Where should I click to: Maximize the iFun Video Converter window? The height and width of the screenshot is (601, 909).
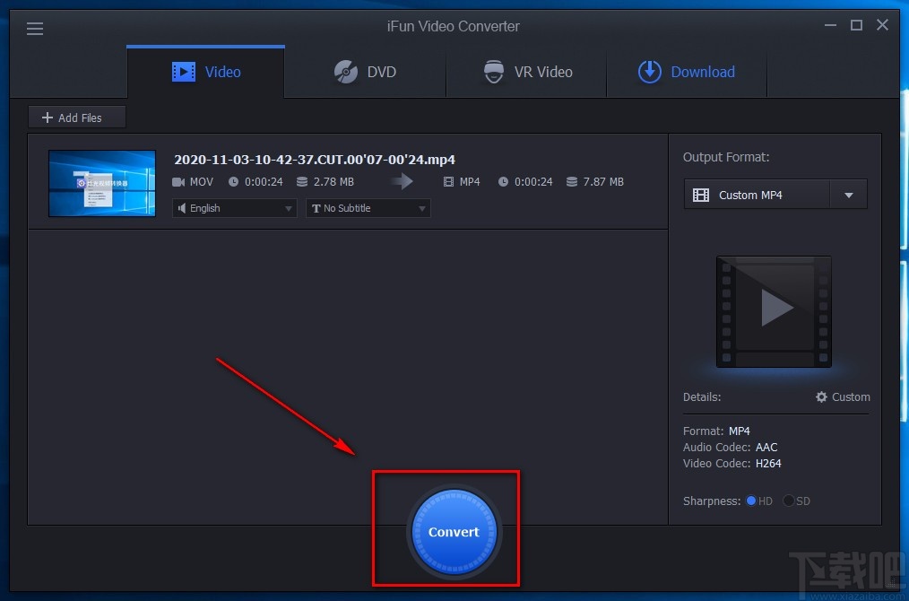[856, 25]
